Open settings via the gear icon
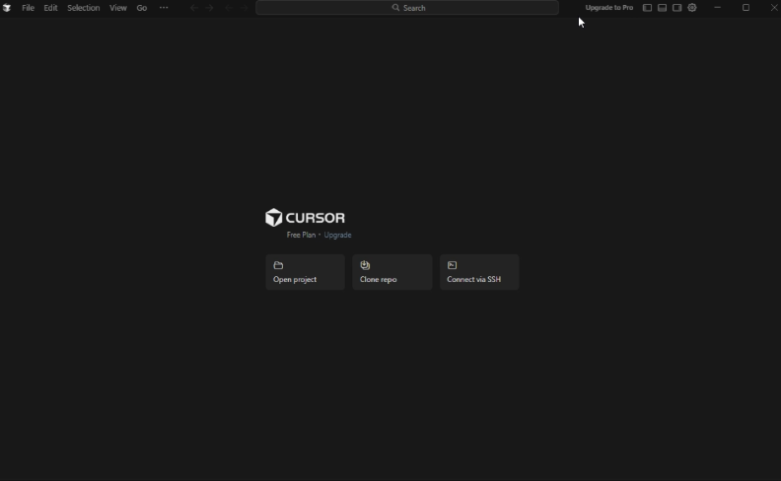Image resolution: width=781 pixels, height=481 pixels. click(692, 8)
